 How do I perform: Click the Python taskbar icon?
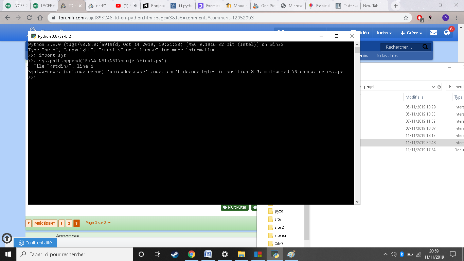pos(275,254)
